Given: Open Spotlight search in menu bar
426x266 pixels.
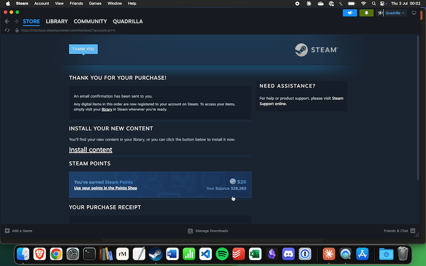Looking at the screenshot, I should 374,4.
